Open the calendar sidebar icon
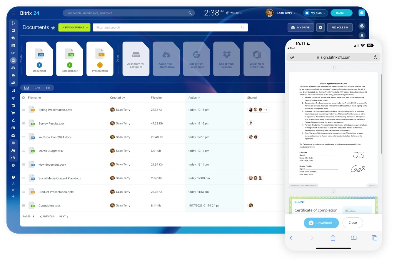The image size is (394, 263). (13, 46)
